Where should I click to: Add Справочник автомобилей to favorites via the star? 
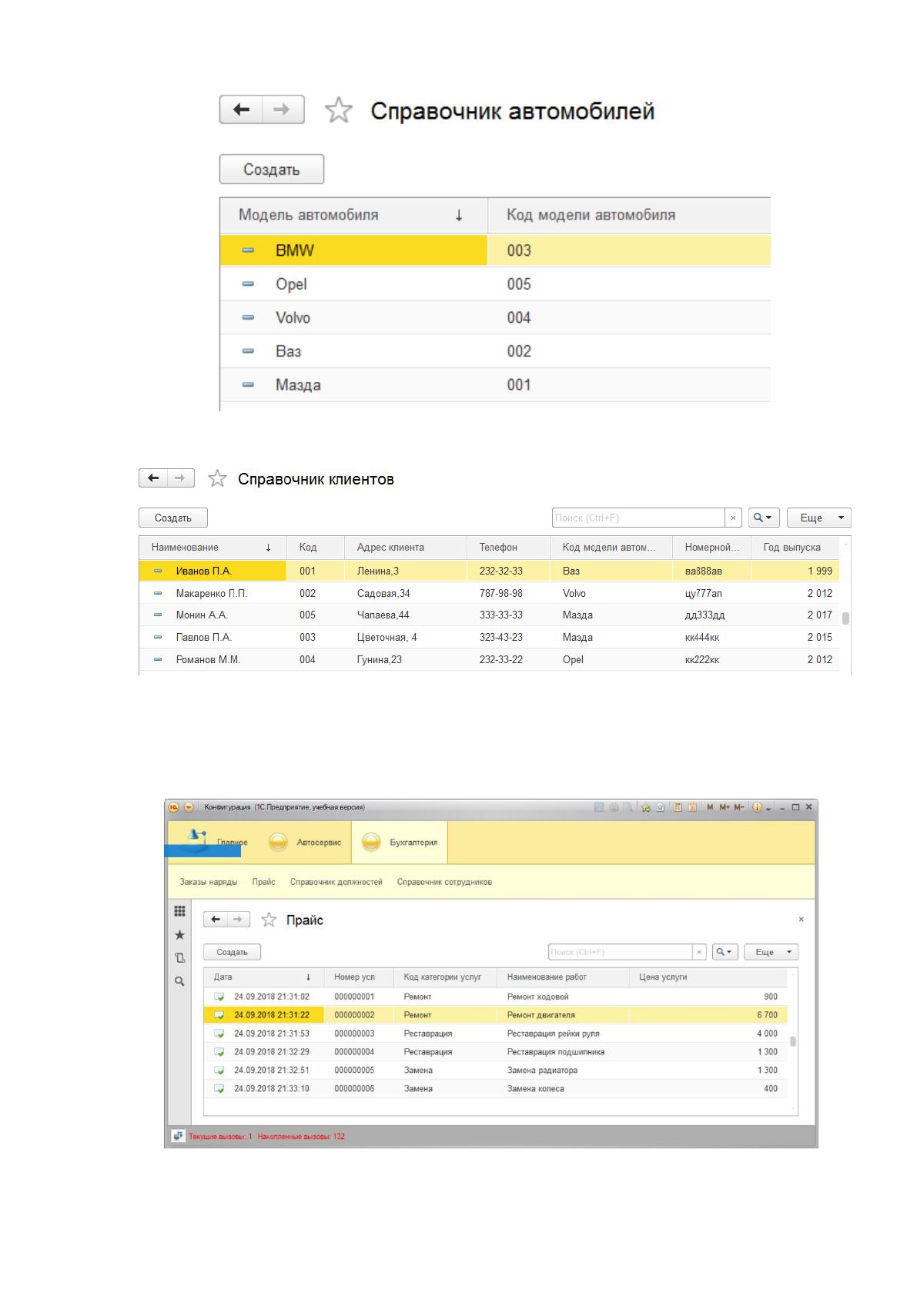click(x=339, y=110)
